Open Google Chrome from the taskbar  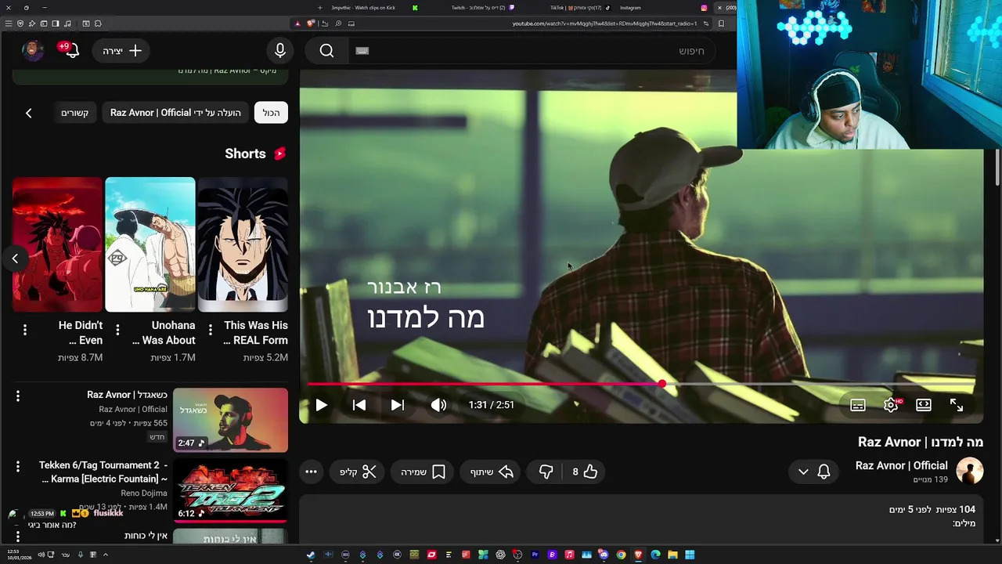pyautogui.click(x=621, y=555)
